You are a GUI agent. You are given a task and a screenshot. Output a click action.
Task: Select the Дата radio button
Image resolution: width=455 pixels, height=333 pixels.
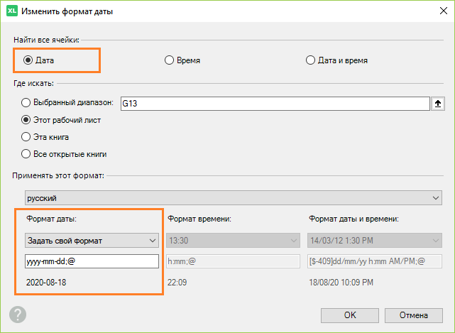28,60
